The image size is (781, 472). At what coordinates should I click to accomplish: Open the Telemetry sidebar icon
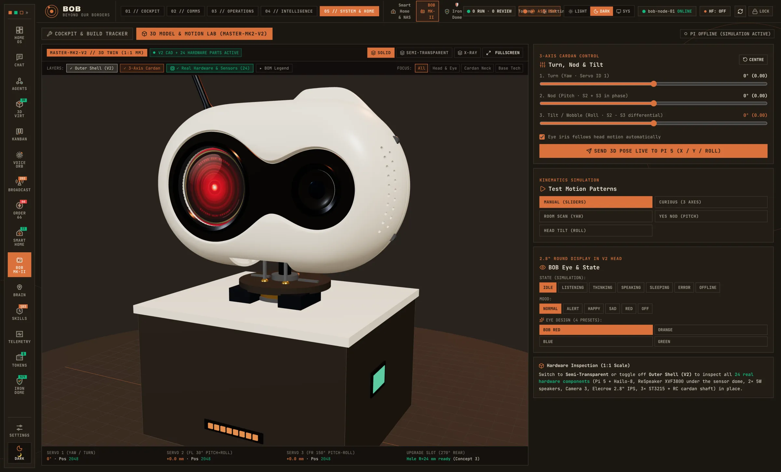[20, 337]
